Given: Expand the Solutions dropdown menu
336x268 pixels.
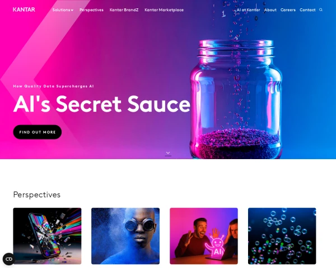Looking at the screenshot, I should pos(63,10).
